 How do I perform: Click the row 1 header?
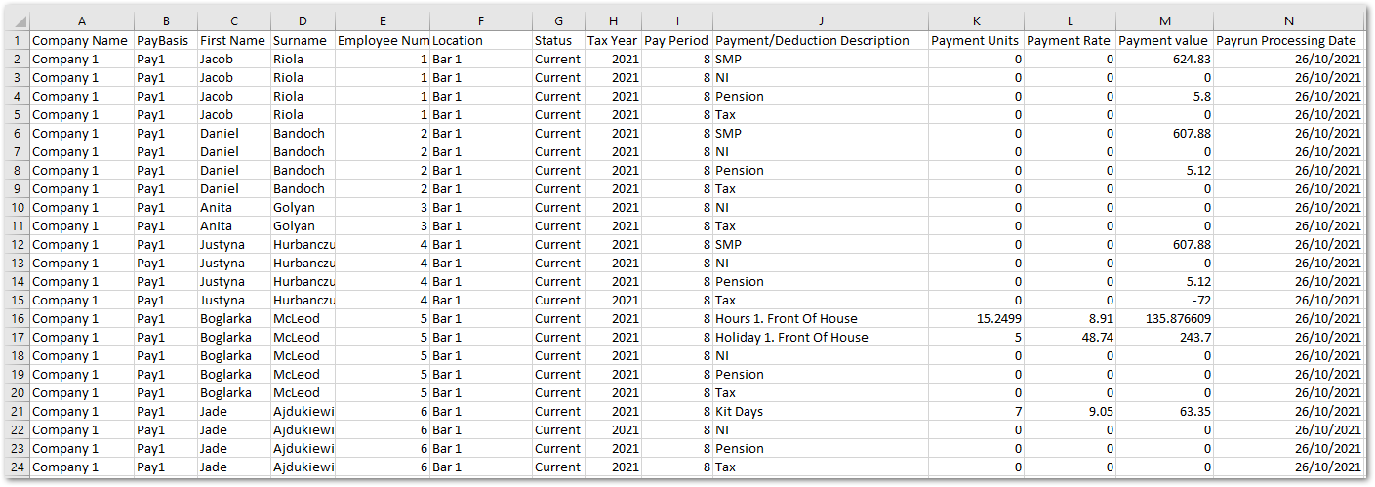[17, 41]
